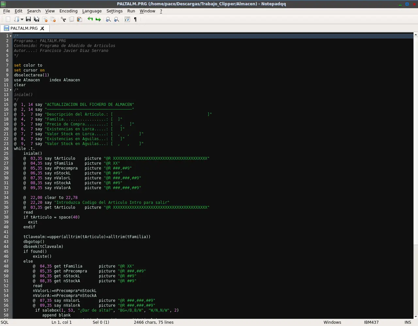Click line number 24 in the gutter

[x=6, y=149]
